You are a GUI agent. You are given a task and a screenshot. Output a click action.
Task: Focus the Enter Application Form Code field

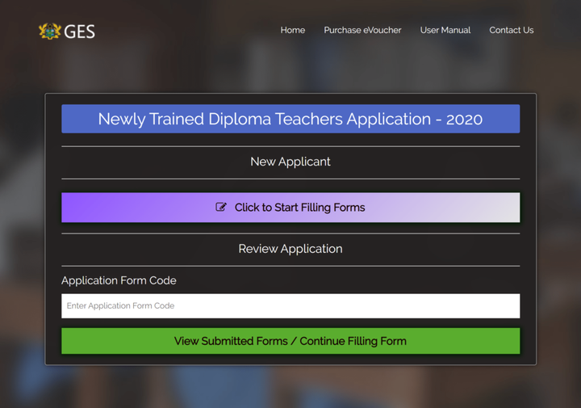point(290,306)
